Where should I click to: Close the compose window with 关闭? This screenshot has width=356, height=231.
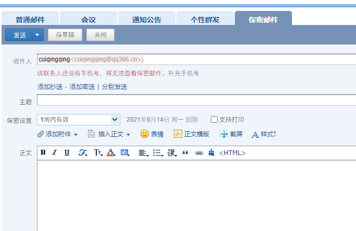(x=100, y=35)
